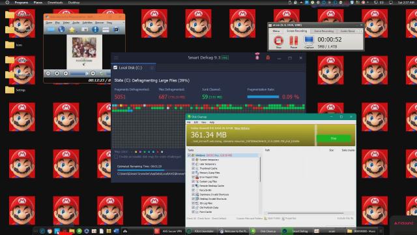Toggle the Recycle Bin checkbox
The width and height of the screenshot is (417, 235).
tap(194, 190)
